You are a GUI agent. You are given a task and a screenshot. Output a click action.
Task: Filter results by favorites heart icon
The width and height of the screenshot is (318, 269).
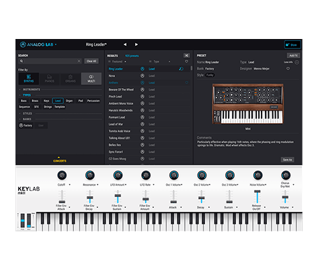(186, 61)
